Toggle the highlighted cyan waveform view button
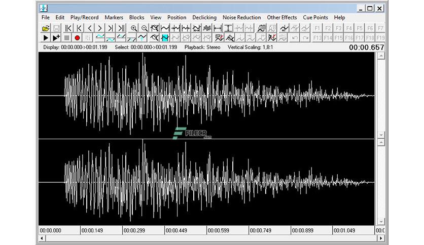Screen dimensions: 424x245 (x=165, y=38)
